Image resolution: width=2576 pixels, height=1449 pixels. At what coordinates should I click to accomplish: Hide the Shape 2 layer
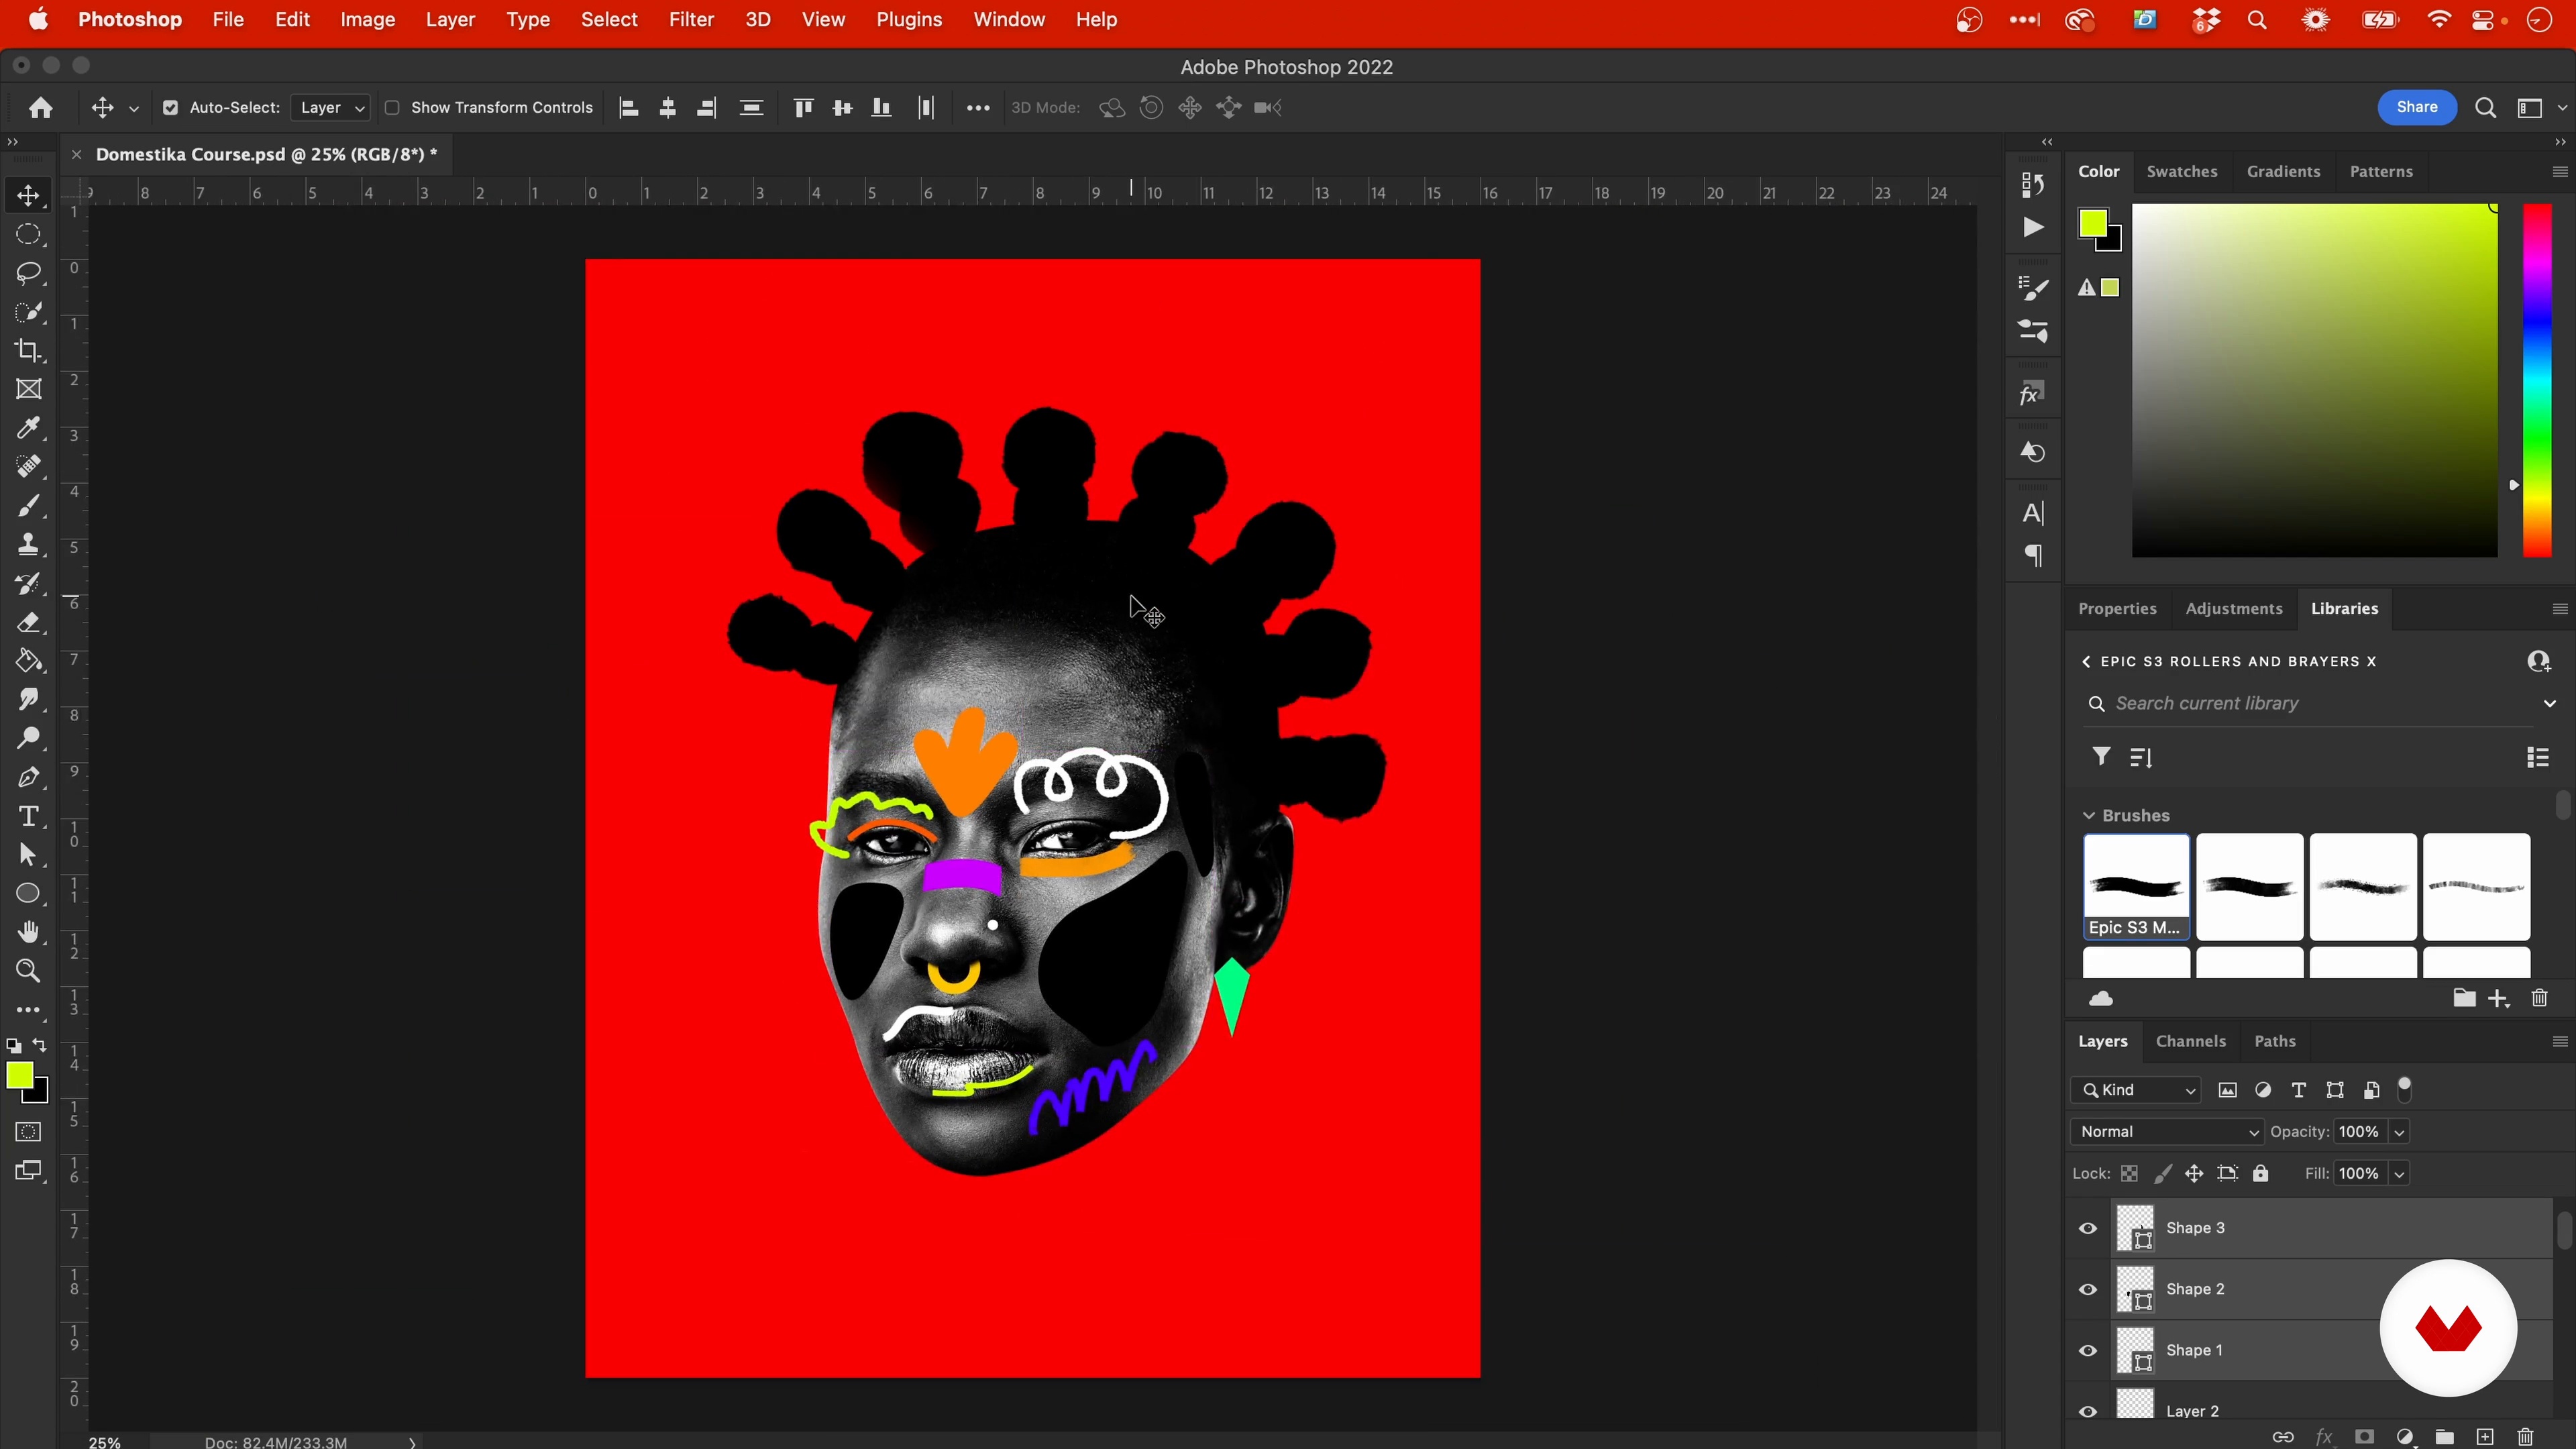[2088, 1289]
